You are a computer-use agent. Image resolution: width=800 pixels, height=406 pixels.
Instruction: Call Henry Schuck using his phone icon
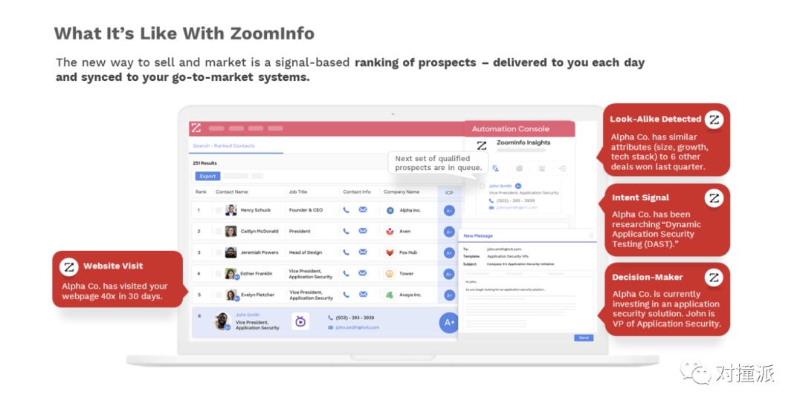346,210
